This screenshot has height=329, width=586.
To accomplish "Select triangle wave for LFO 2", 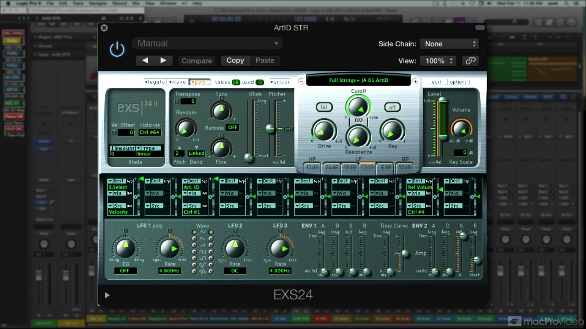I will click(x=211, y=232).
